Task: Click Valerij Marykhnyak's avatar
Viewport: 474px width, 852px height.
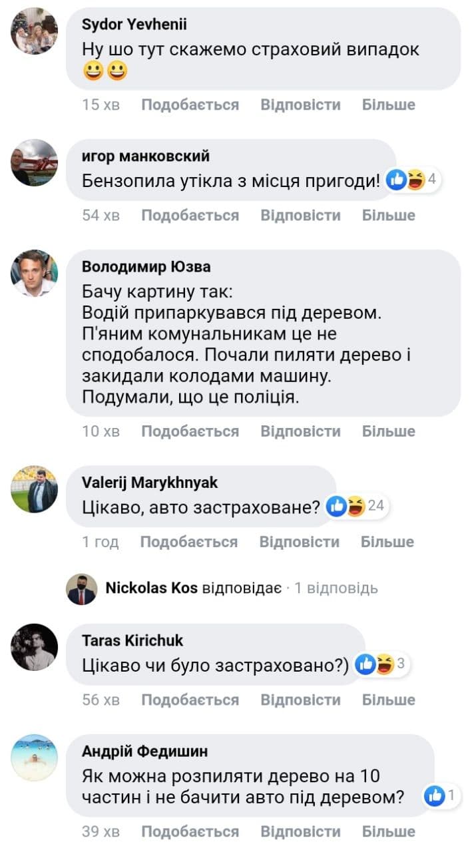Action: tap(34, 489)
